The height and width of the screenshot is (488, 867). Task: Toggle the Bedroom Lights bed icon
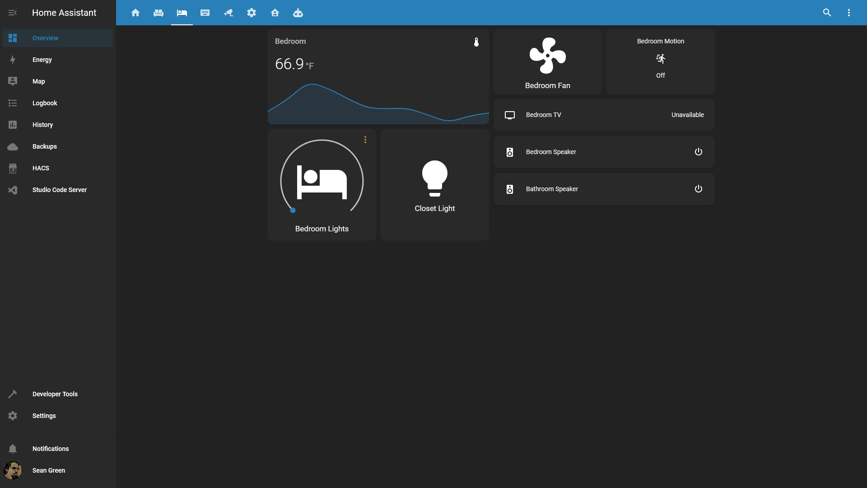coord(322,182)
